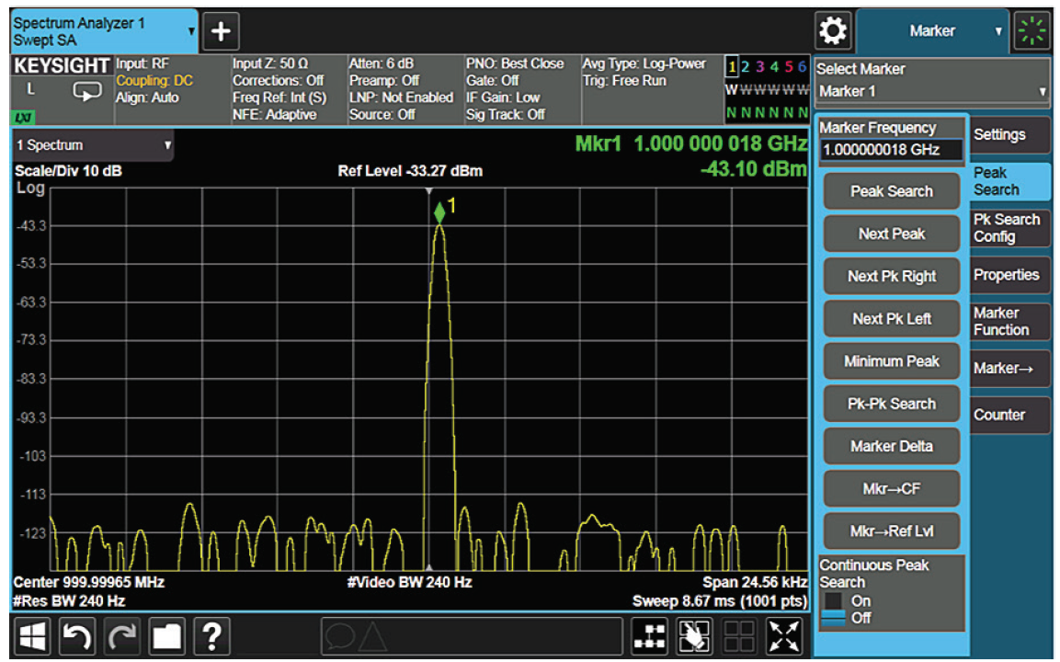The width and height of the screenshot is (1060, 662).
Task: Click PNO: Best Close setting
Action: coord(515,63)
